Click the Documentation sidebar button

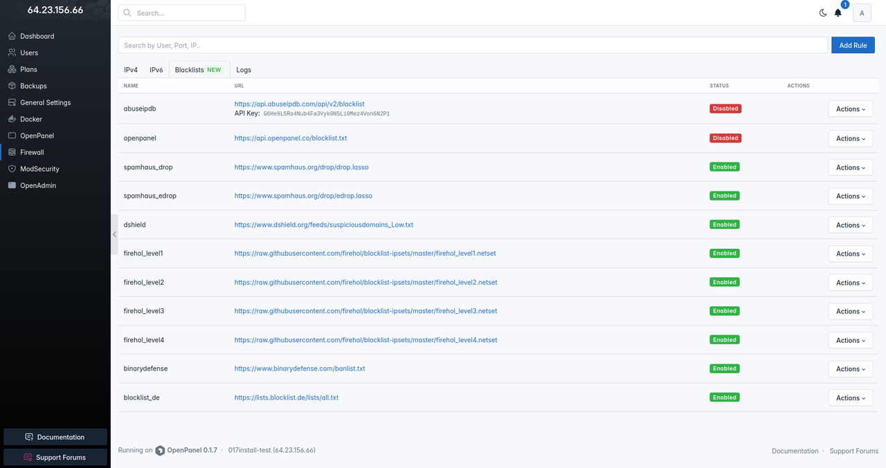tap(55, 437)
